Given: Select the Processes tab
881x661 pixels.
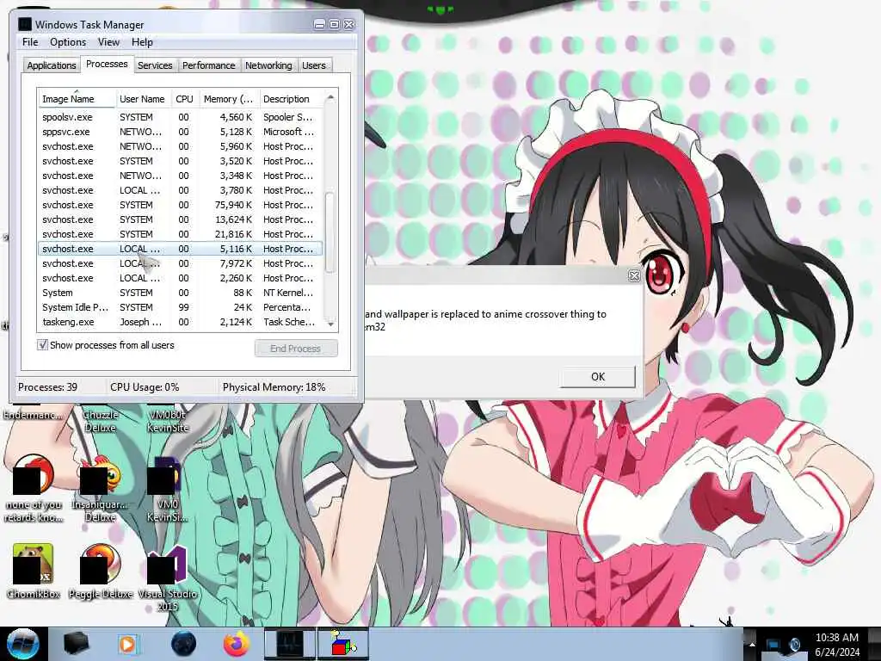Looking at the screenshot, I should click(x=107, y=64).
